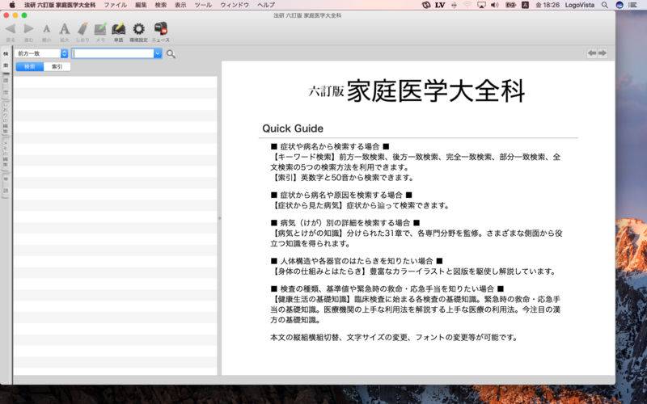Click the 病気(けが)別の詳細を検索する場合 heading

345,223
